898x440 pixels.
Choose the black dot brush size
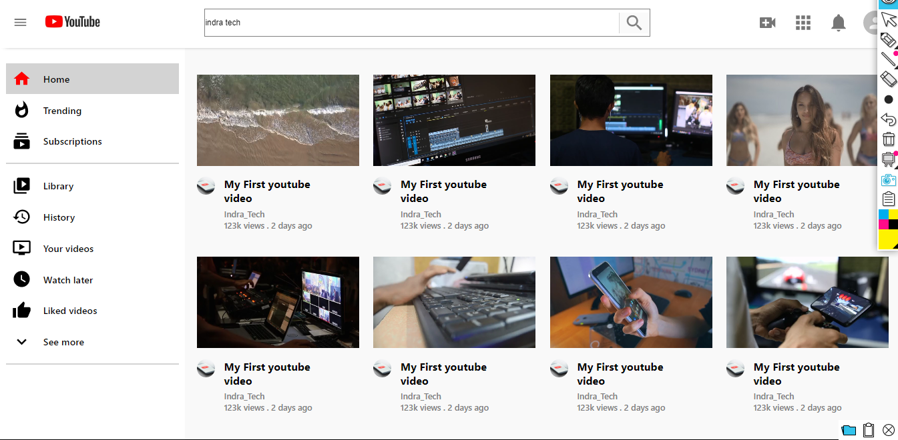click(889, 99)
